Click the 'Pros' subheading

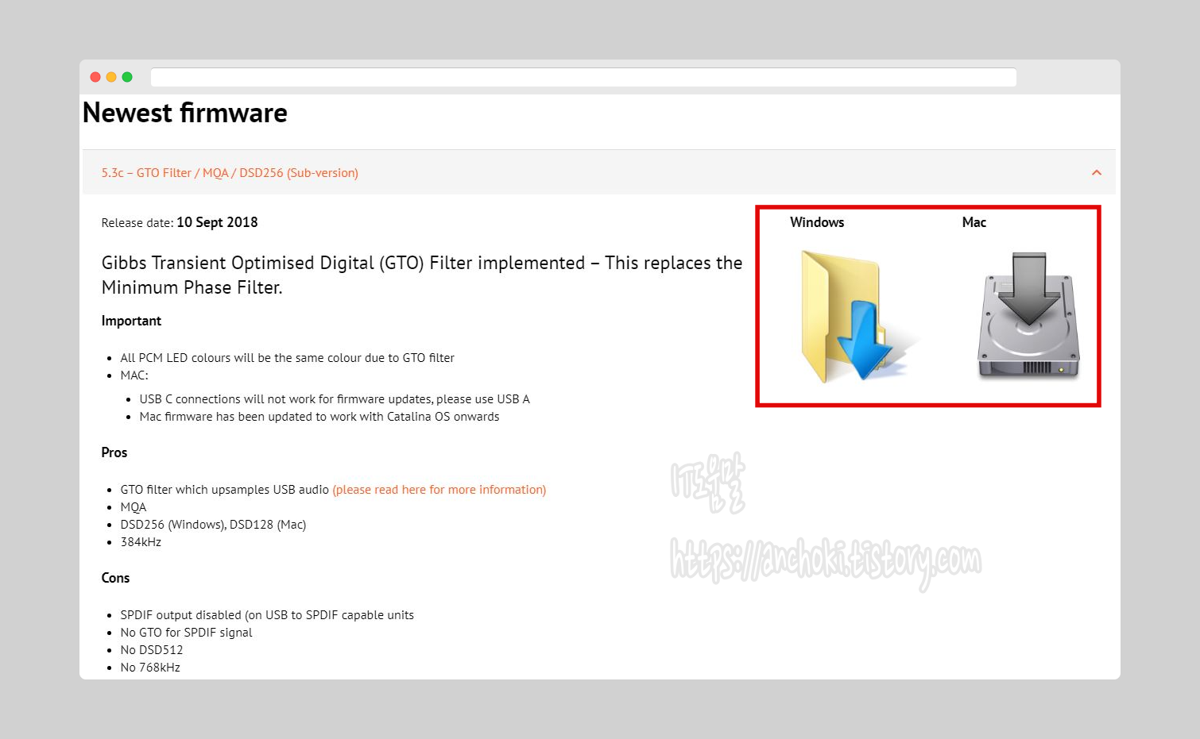pos(114,452)
